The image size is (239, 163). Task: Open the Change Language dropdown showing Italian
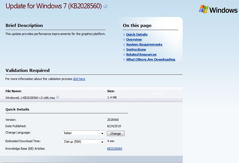(84, 133)
